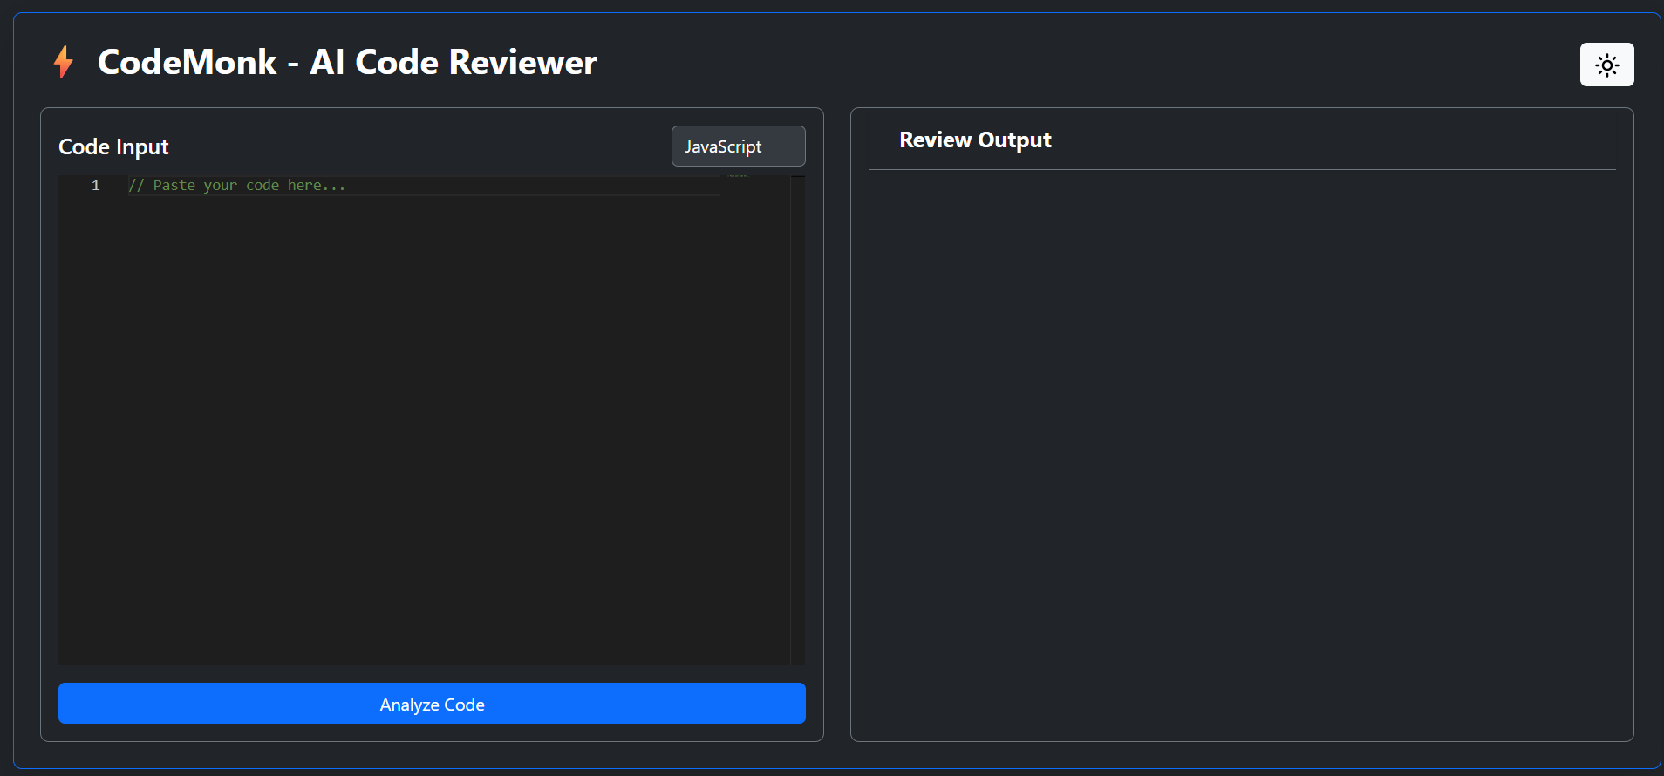
Task: Select the Review Output heading
Action: pyautogui.click(x=975, y=140)
